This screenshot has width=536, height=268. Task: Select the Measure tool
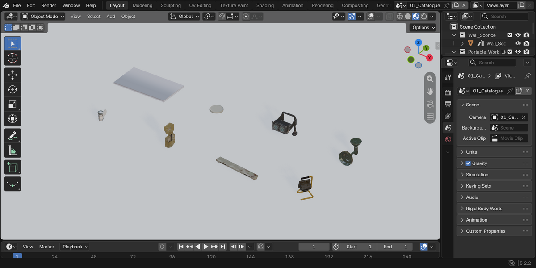(x=13, y=151)
